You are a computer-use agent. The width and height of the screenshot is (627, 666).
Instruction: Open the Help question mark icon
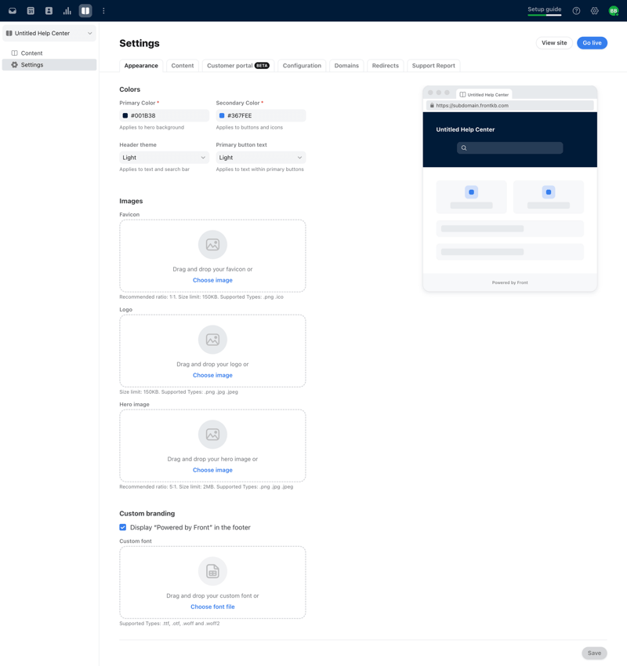pyautogui.click(x=575, y=10)
